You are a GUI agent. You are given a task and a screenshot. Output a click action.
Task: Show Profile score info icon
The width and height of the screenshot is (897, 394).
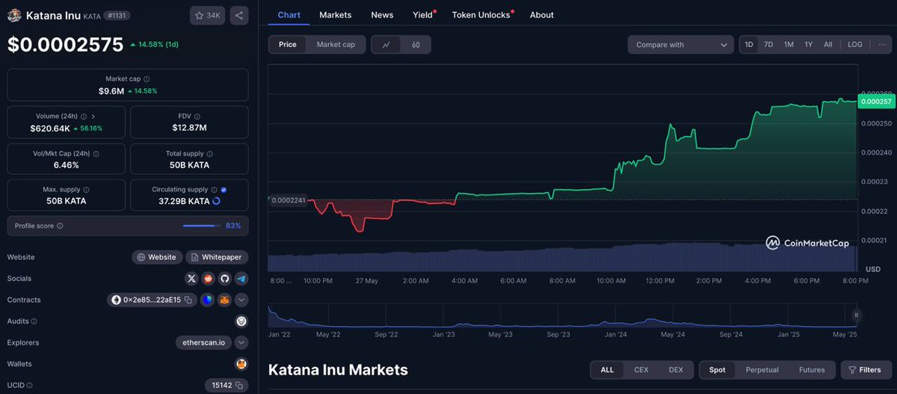(60, 226)
